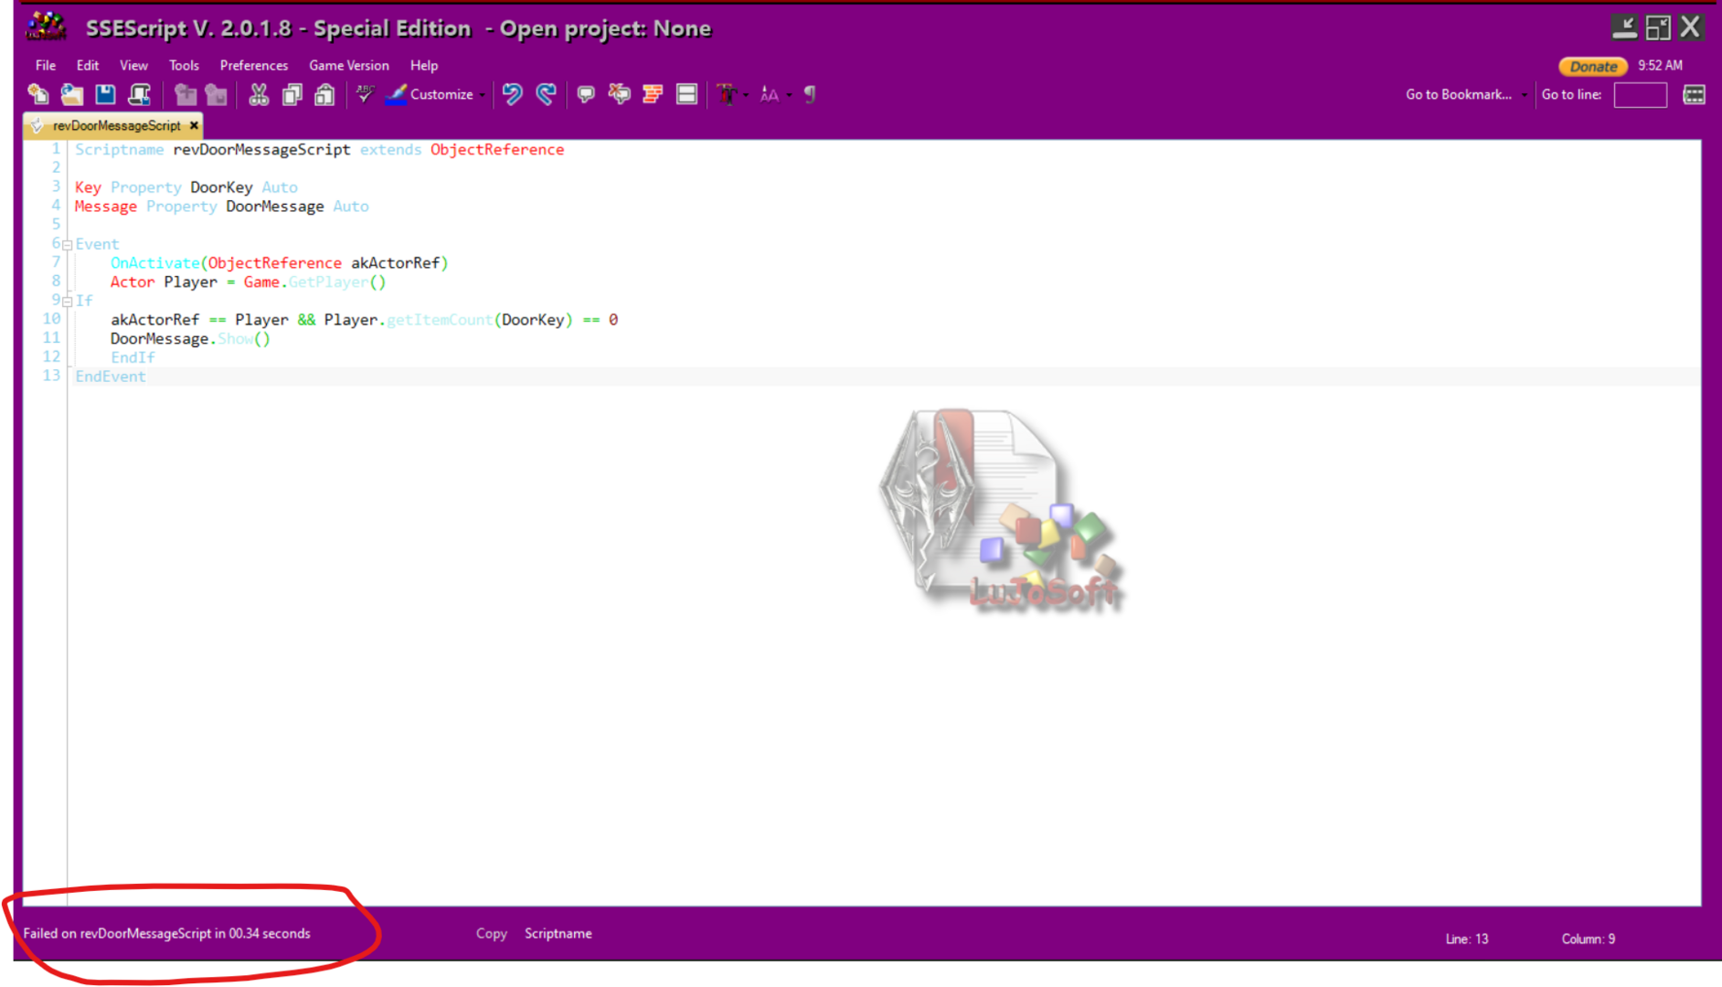Open the Customize dropdown arrow
The width and height of the screenshot is (1722, 987).
(482, 95)
